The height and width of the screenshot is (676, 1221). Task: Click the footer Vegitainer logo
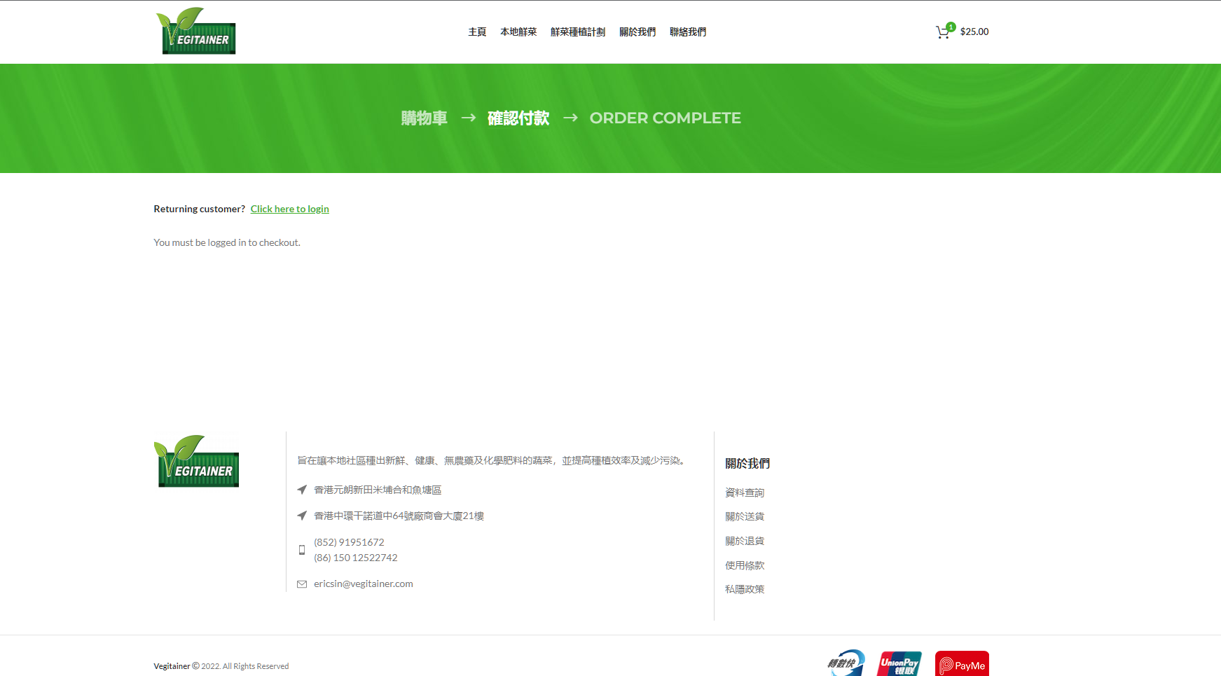tap(197, 461)
